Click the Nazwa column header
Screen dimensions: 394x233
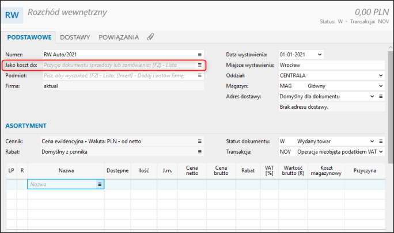66,170
